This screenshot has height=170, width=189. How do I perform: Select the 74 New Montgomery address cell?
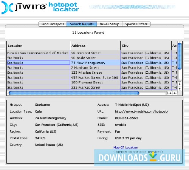pos(95,63)
